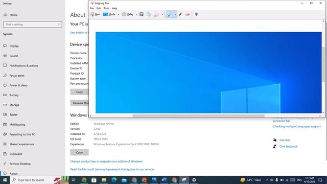Screen dimensions: 327x184
Task: Click the 'Windows 10 Pro' edition value
Action: 103,124
